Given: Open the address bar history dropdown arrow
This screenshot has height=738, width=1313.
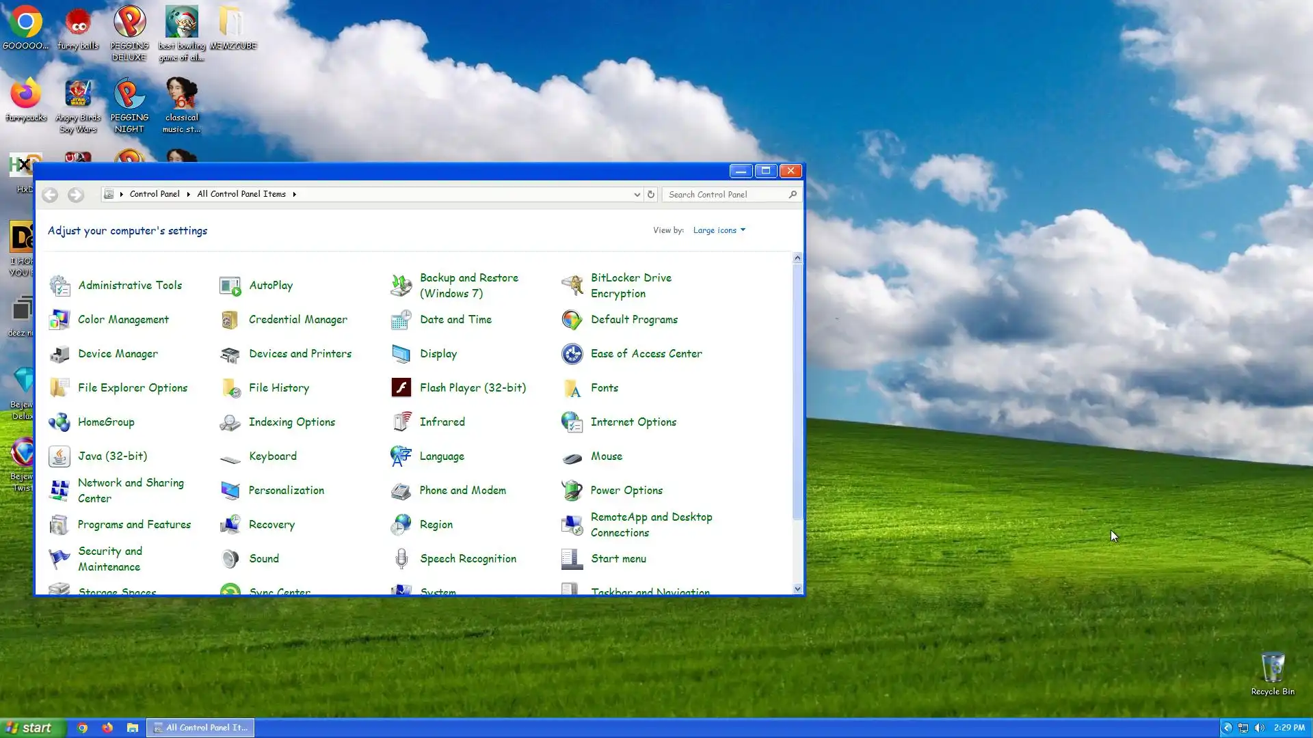Looking at the screenshot, I should point(637,195).
